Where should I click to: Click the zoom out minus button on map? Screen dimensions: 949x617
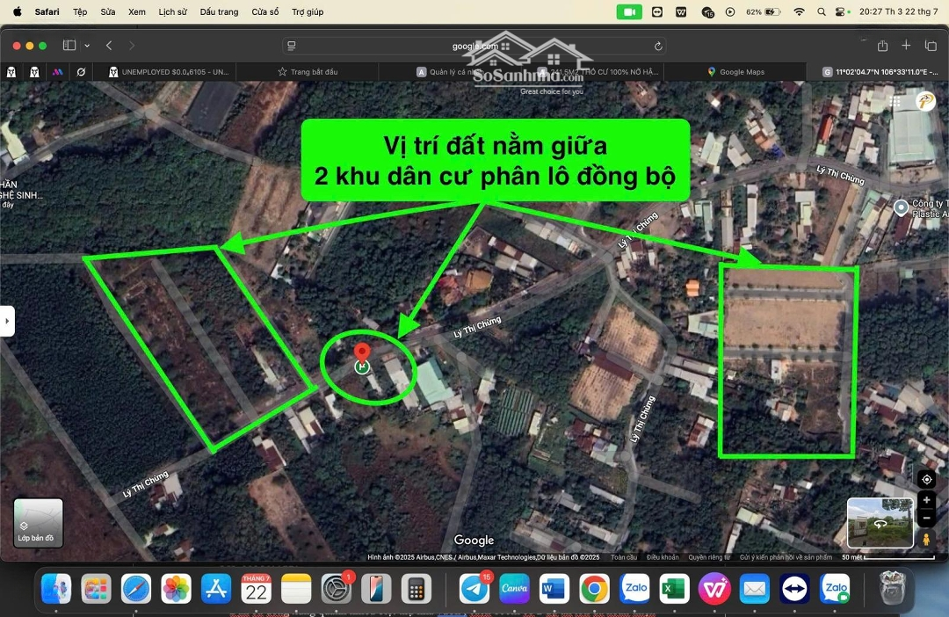coord(926,518)
